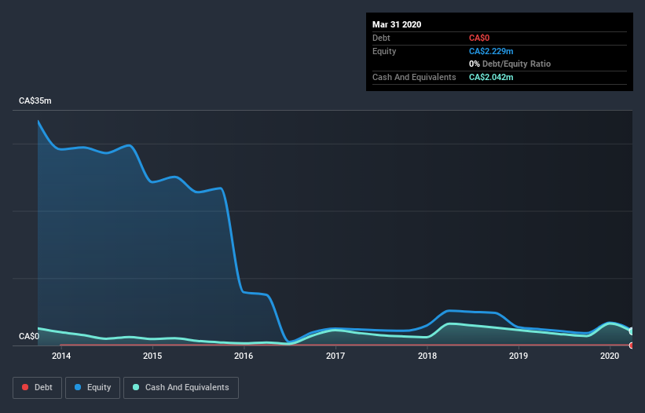Image resolution: width=645 pixels, height=413 pixels.
Task: Click the CA$35m y-axis label
Action: pos(35,101)
